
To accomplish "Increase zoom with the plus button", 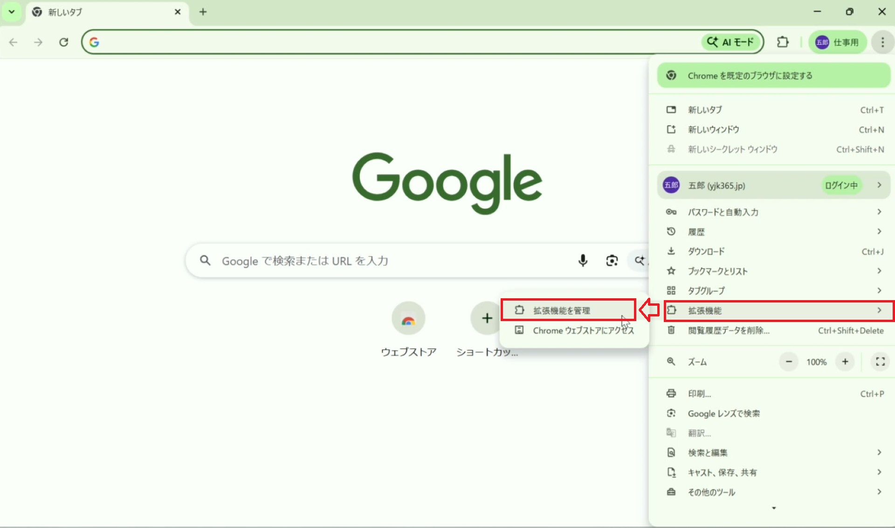I will pyautogui.click(x=845, y=362).
